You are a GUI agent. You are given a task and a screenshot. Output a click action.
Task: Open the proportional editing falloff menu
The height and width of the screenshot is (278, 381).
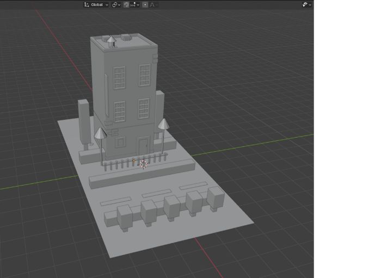point(153,4)
